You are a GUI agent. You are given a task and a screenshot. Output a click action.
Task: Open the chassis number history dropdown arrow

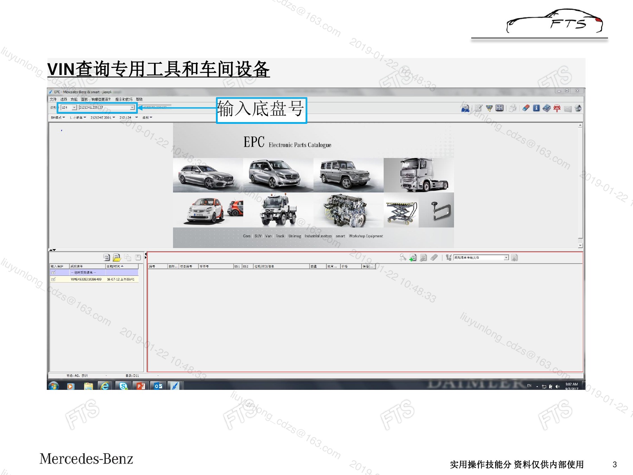click(x=132, y=107)
